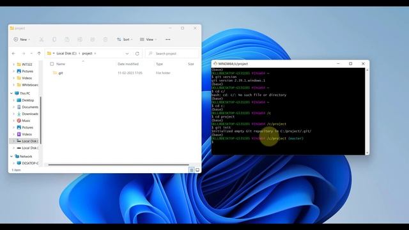Click the Cut icon in Explorer toolbar
409x230 pixels.
(41, 40)
